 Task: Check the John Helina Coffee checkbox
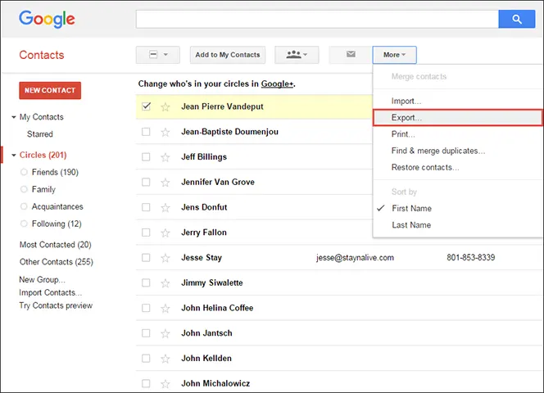click(x=146, y=308)
